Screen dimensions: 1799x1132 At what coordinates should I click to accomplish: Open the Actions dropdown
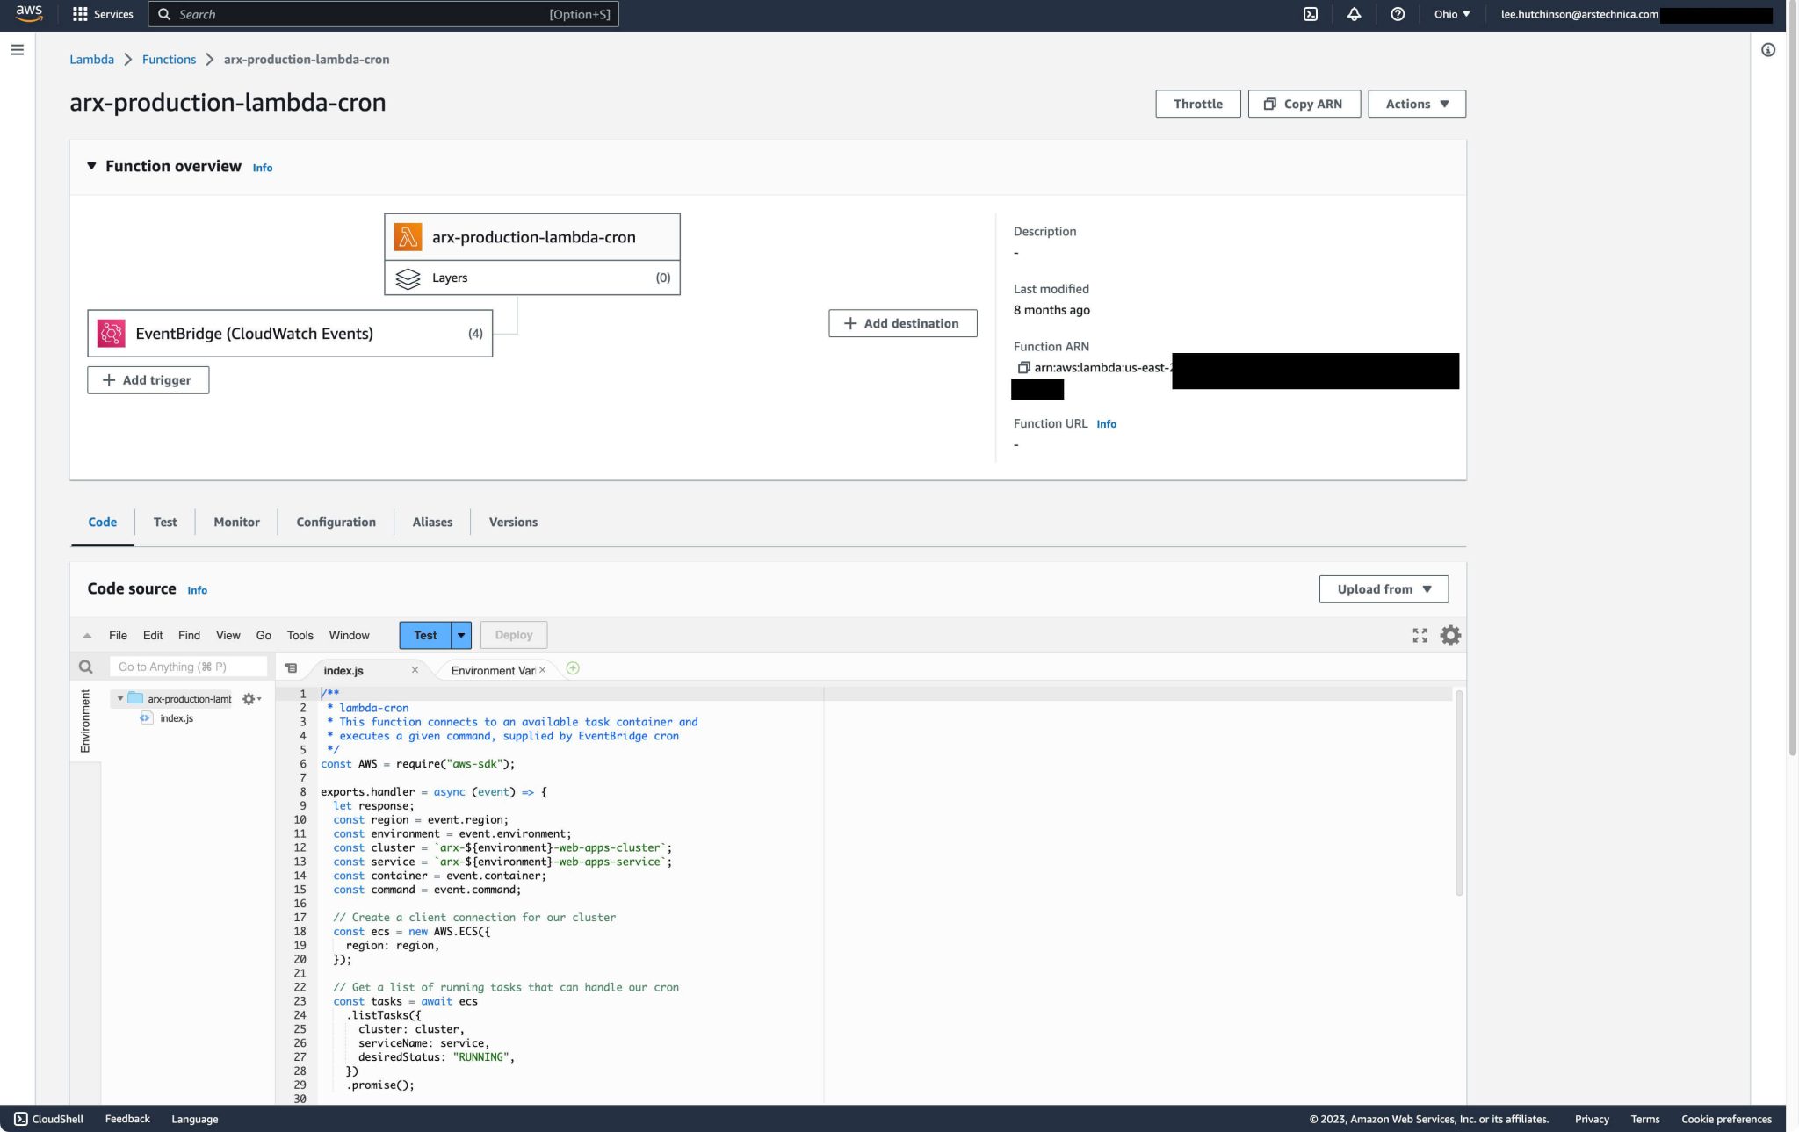1415,104
